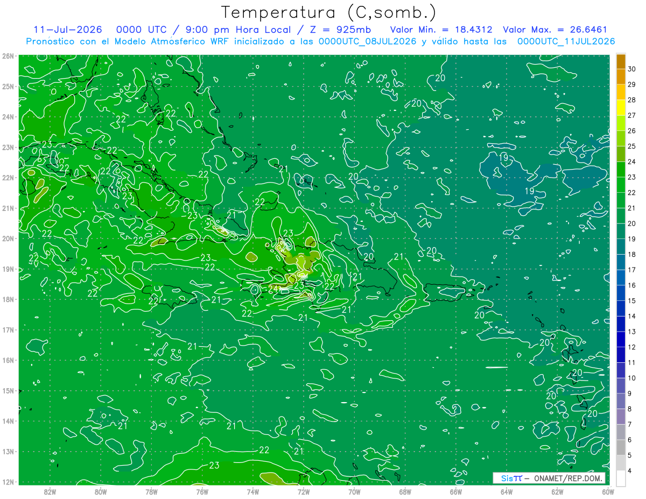Select the "Valor Min. = 18.4312" value
This screenshot has width=646, height=499.
coord(441,30)
